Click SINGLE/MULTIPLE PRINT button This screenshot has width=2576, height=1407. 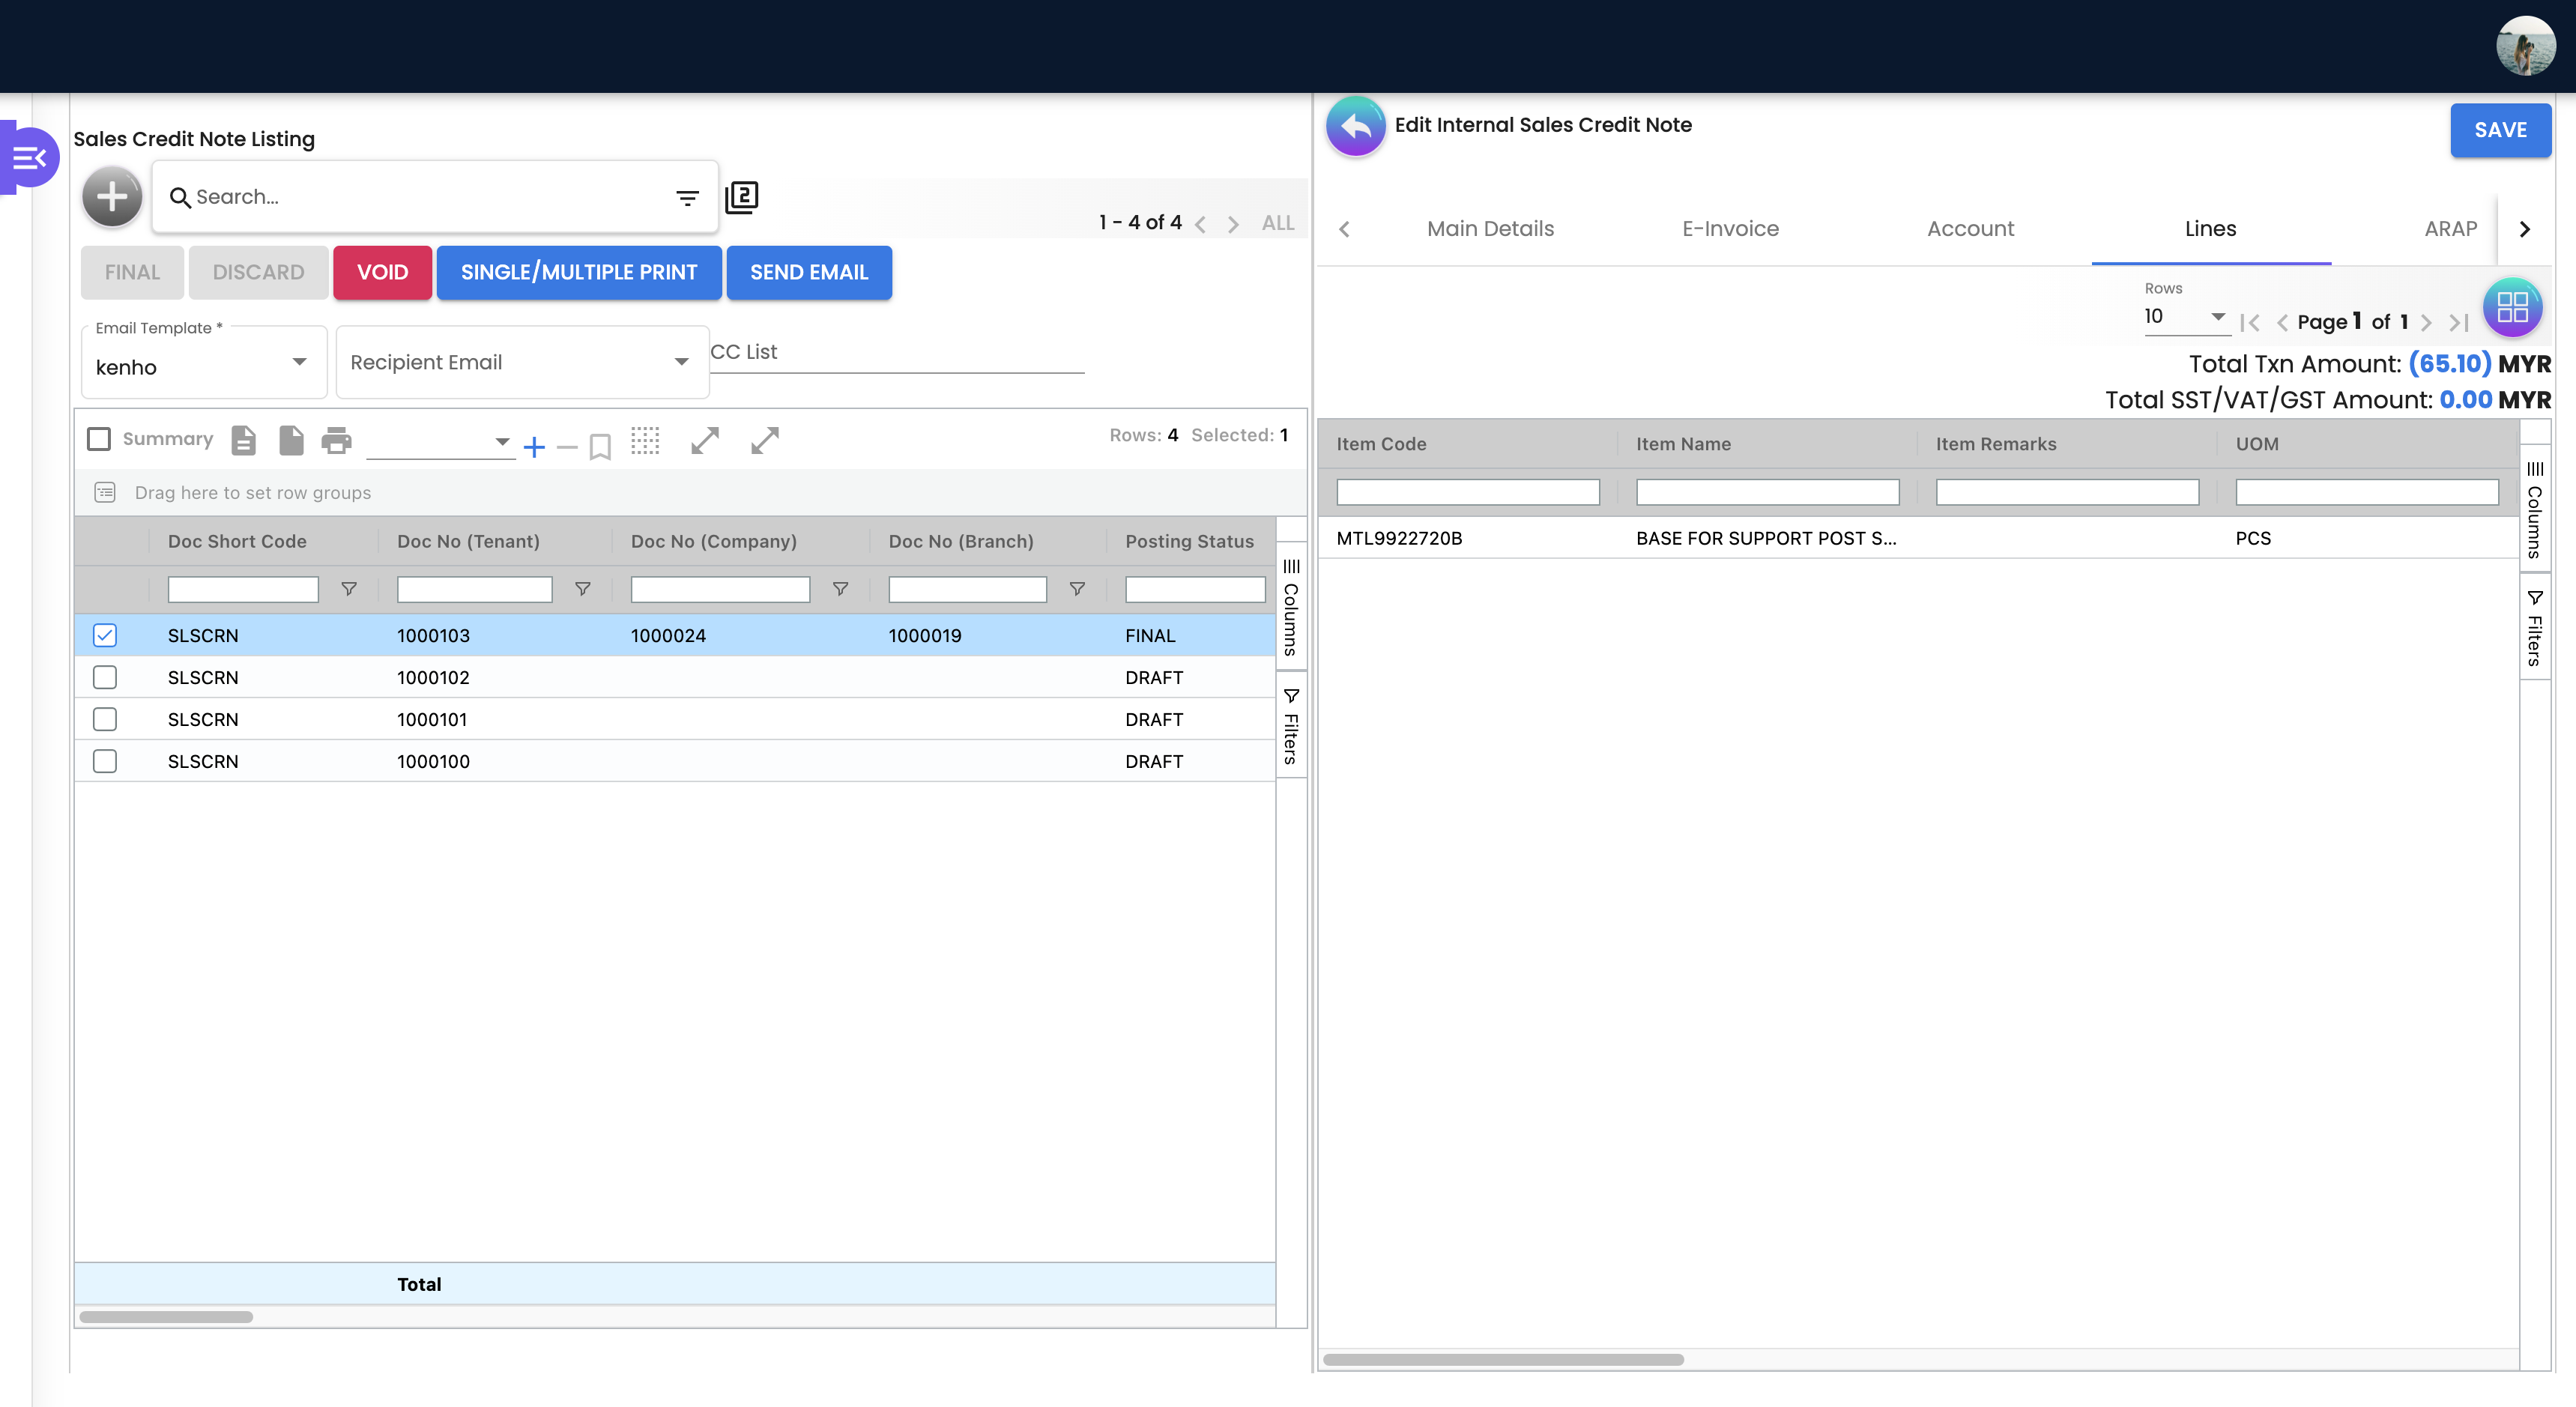[579, 272]
